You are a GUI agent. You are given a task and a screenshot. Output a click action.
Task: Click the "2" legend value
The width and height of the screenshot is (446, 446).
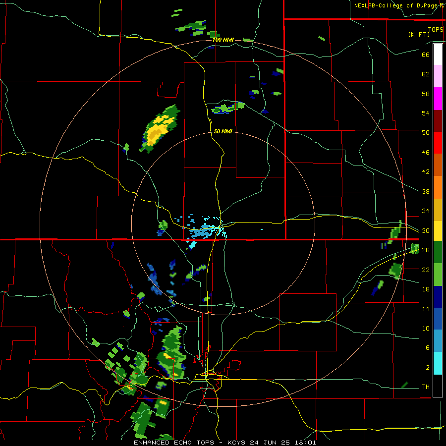[x=427, y=368]
